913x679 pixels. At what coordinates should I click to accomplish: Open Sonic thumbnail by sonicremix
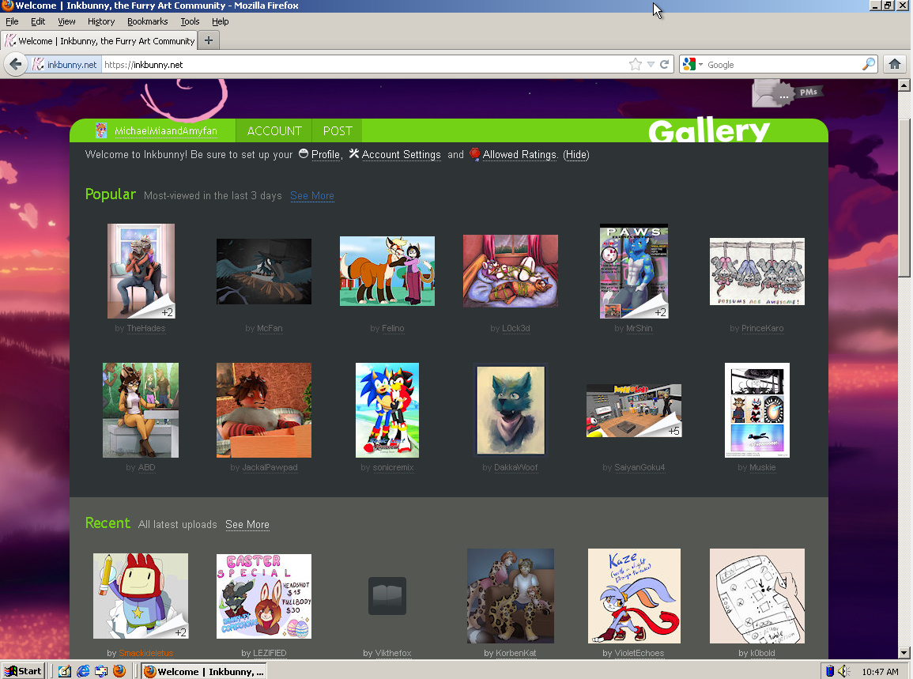387,410
